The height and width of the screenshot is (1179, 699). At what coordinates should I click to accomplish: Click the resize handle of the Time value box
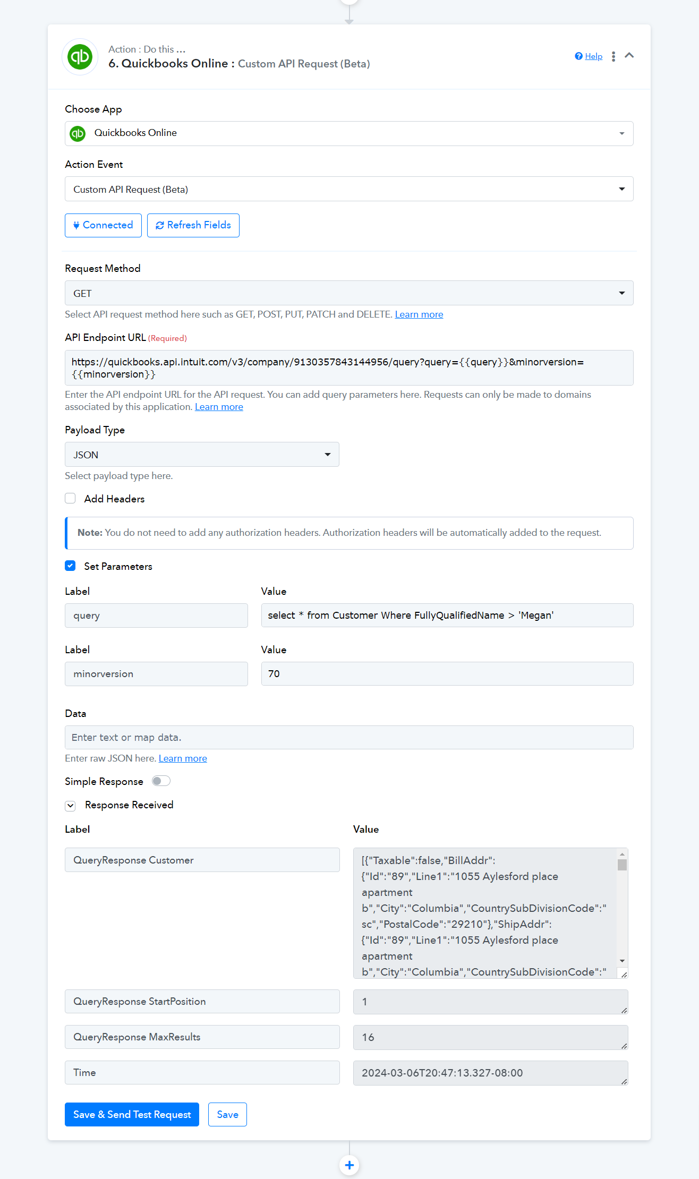(624, 1081)
